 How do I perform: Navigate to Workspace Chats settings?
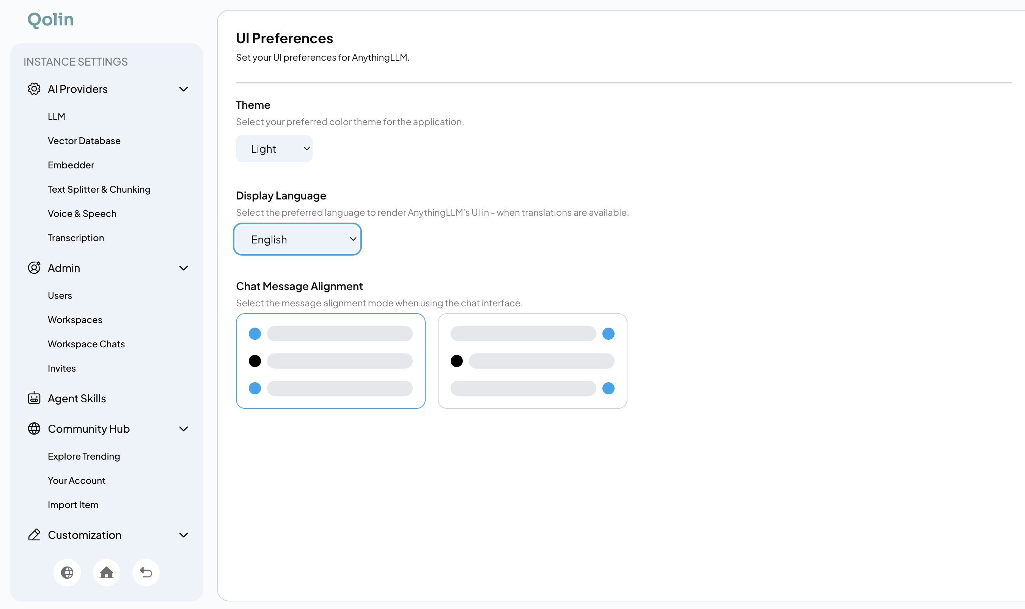(86, 344)
